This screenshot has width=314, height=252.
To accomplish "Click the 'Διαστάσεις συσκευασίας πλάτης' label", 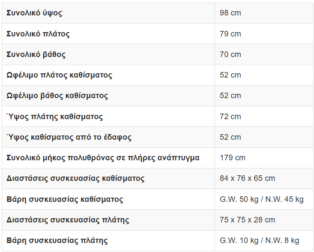I will pyautogui.click(x=68, y=220).
